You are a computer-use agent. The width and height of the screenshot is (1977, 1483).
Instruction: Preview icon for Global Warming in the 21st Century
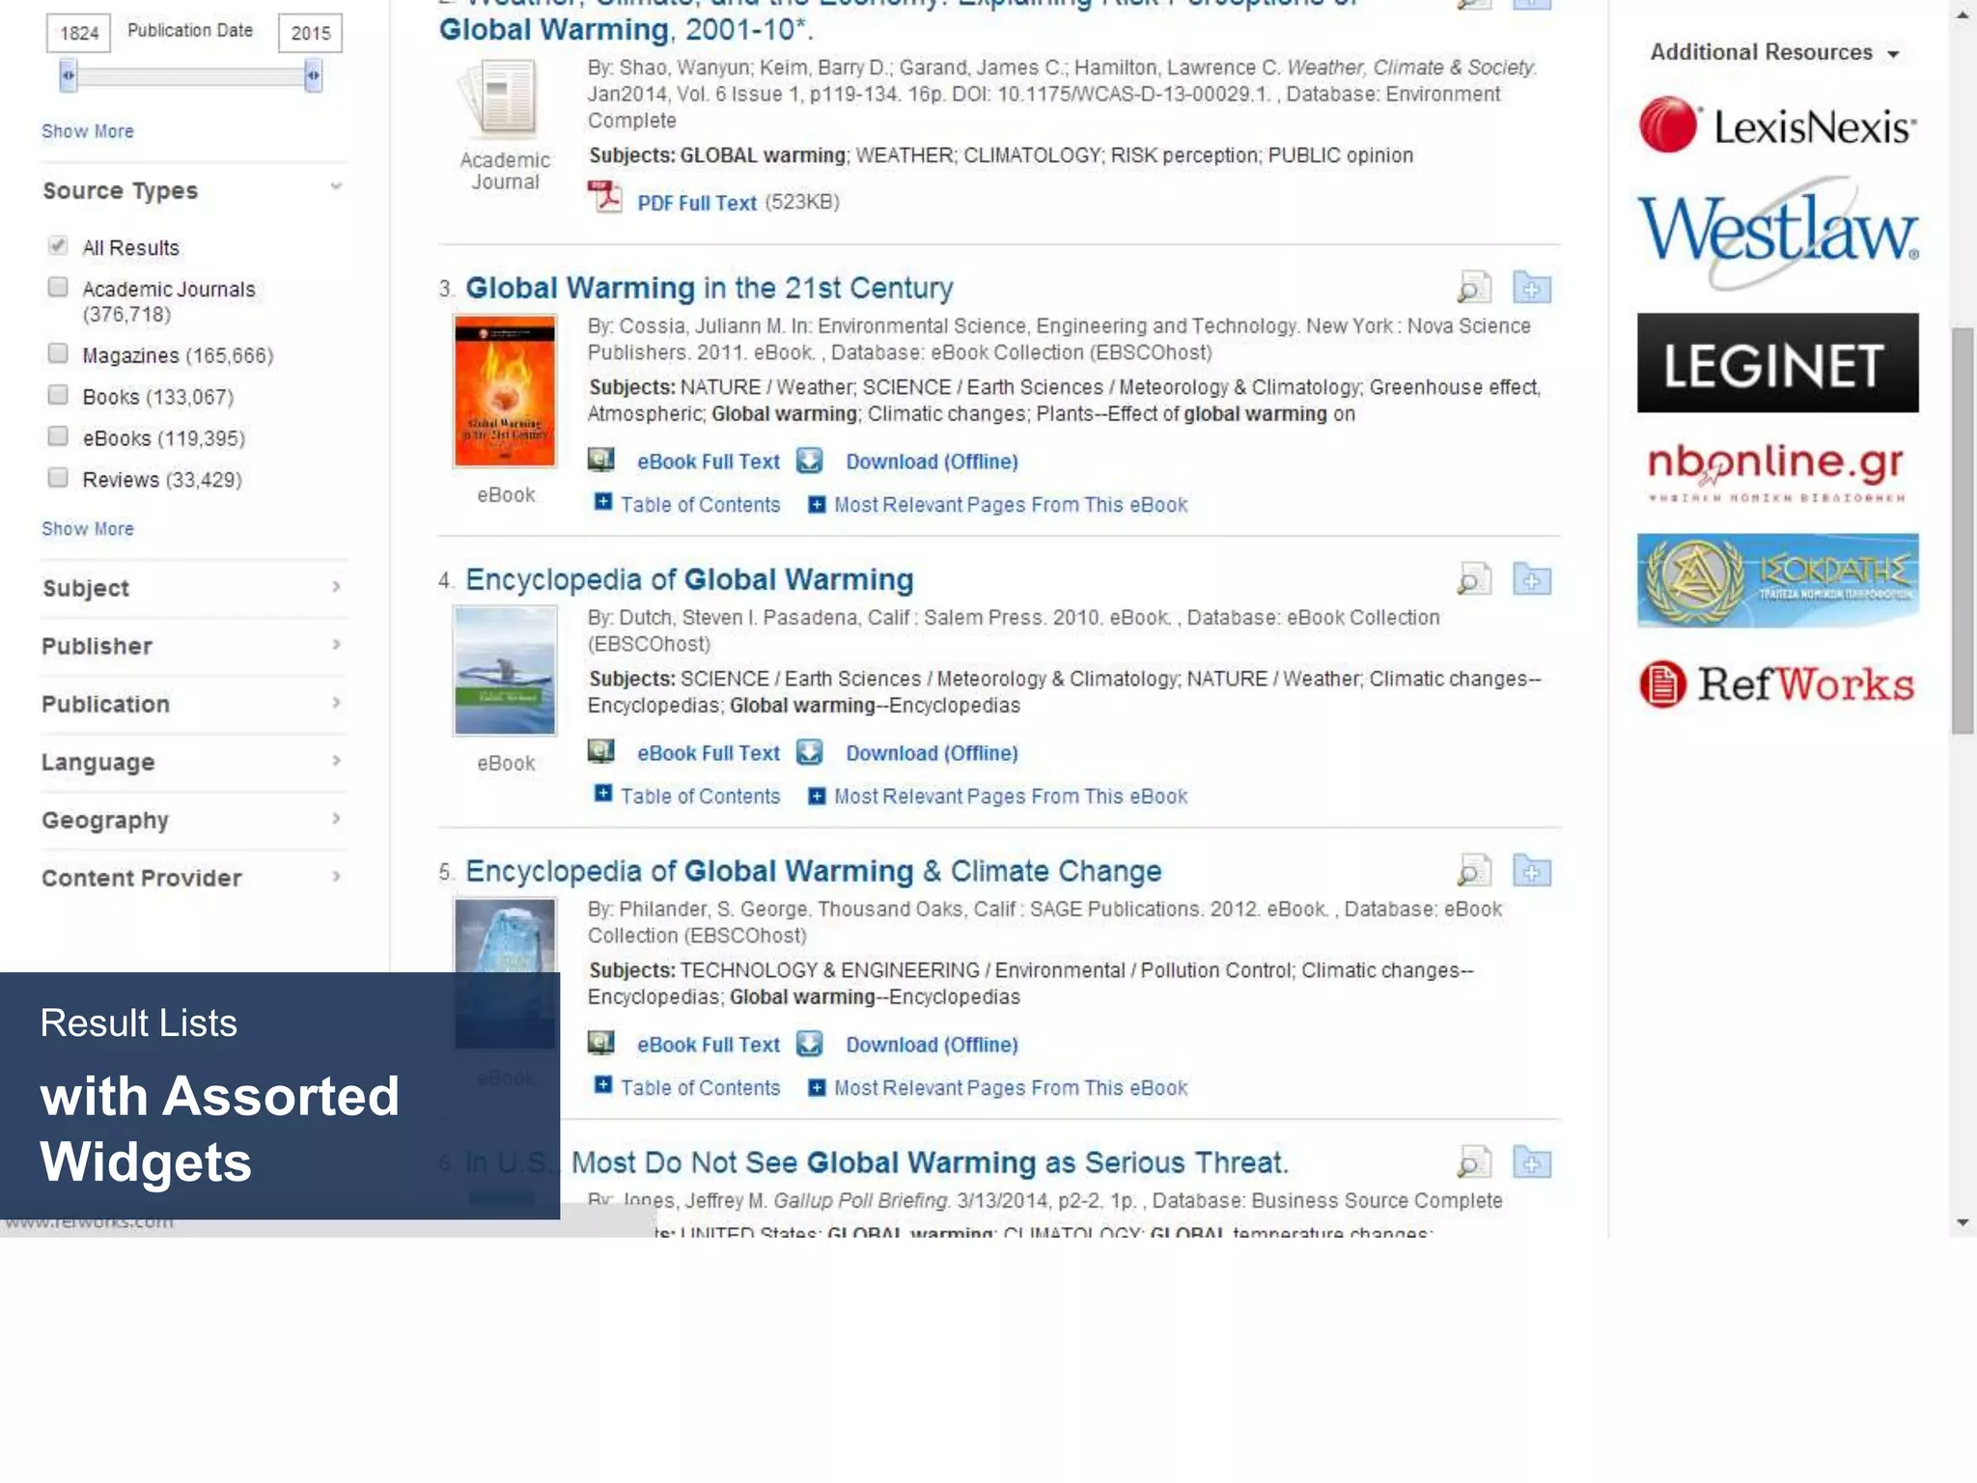[x=1473, y=288]
